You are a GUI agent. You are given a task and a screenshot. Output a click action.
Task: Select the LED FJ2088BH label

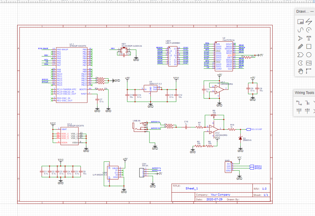click(173, 43)
